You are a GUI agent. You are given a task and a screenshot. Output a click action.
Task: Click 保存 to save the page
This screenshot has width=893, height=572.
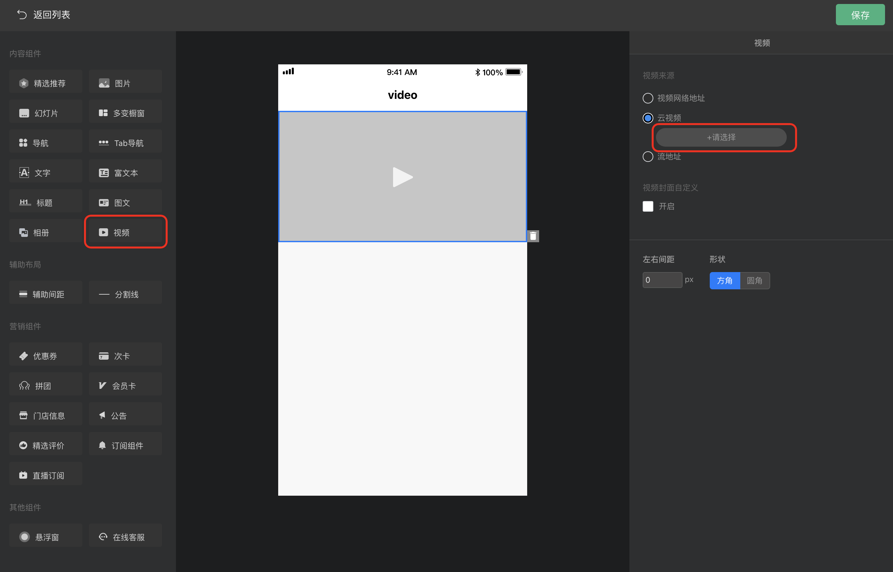click(x=859, y=15)
